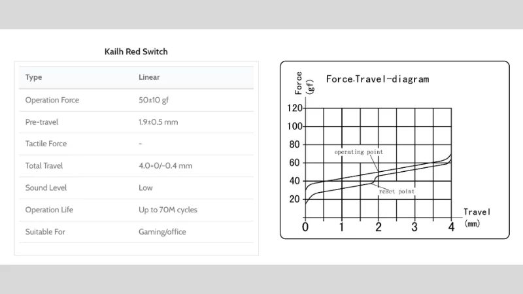This screenshot has height=294, width=523.
Task: Click the operating point label in chart
Action: [x=358, y=152]
